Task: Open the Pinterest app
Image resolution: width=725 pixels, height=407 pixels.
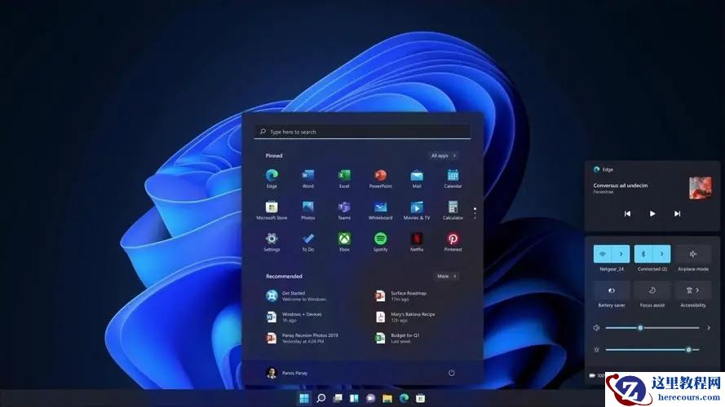Action: pyautogui.click(x=453, y=242)
